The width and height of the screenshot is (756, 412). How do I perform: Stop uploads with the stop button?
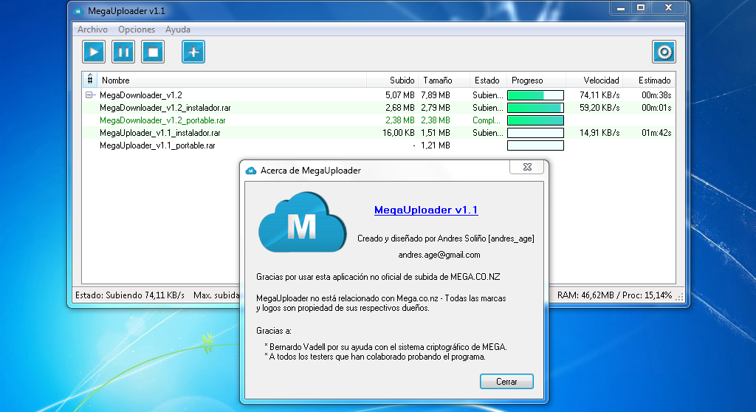point(153,52)
